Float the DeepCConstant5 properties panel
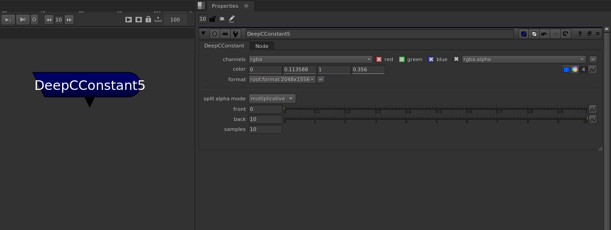611x230 pixels. [589, 34]
